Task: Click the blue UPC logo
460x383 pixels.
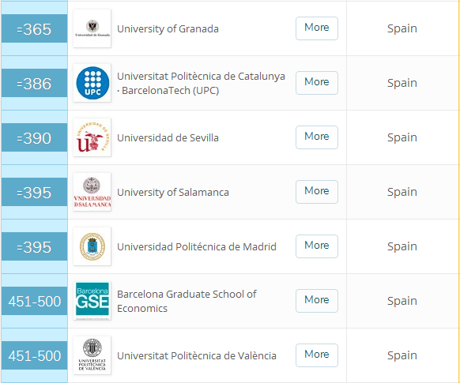Action: [92, 83]
